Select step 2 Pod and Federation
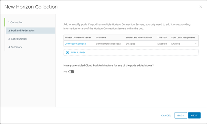The width and height of the screenshot is (207, 124). coord(31,30)
